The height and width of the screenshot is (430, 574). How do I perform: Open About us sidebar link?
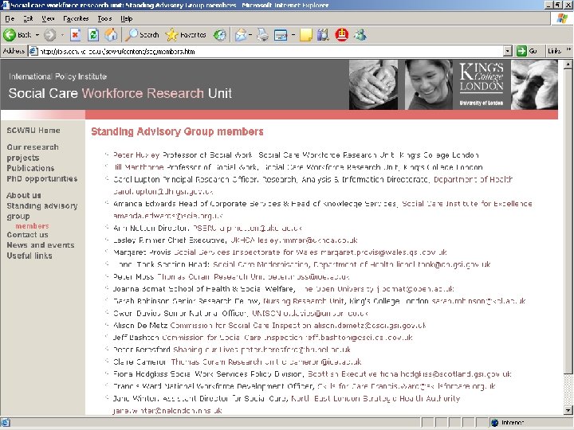point(24,195)
